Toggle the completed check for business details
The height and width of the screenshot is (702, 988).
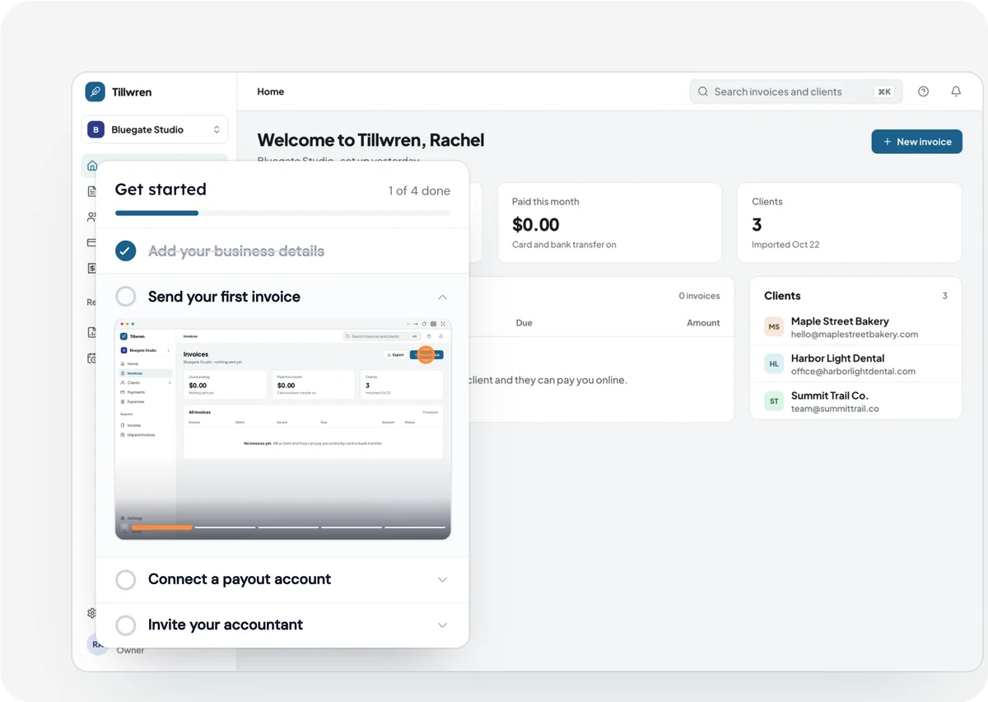coord(126,250)
